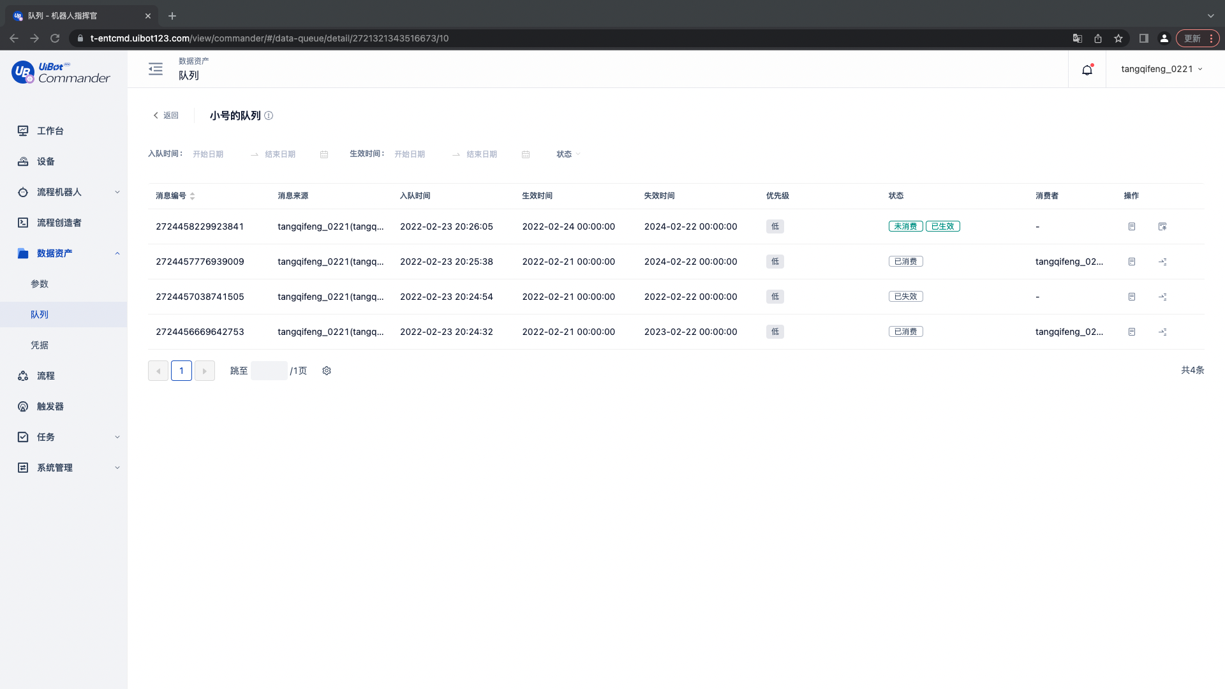Edit message 2724458229923841
This screenshot has height=689, width=1225.
(1162, 226)
